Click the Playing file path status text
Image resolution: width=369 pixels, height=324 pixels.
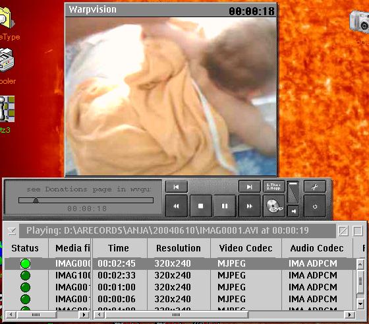167,230
